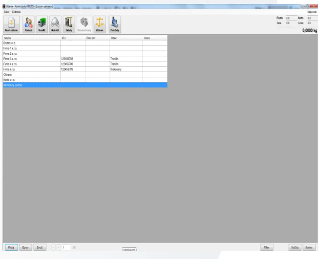Viewport: 321px width, 259px height.
Task: Click the page number input field
Action: (66, 247)
